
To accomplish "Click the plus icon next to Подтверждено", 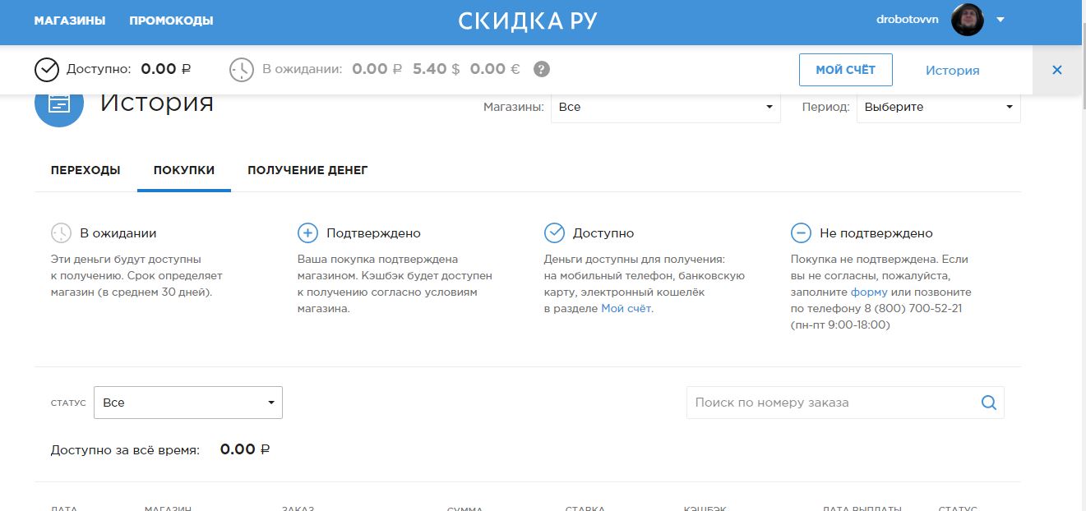I will coord(307,233).
